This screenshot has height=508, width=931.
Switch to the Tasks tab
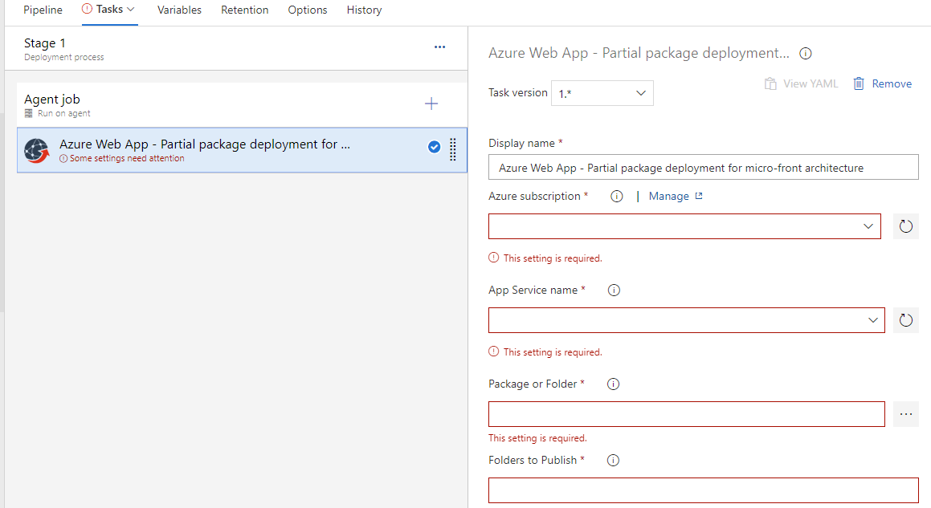click(x=109, y=10)
